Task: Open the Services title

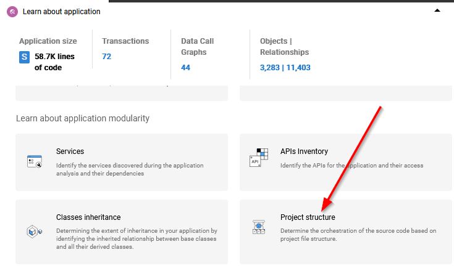Action: 70,152
